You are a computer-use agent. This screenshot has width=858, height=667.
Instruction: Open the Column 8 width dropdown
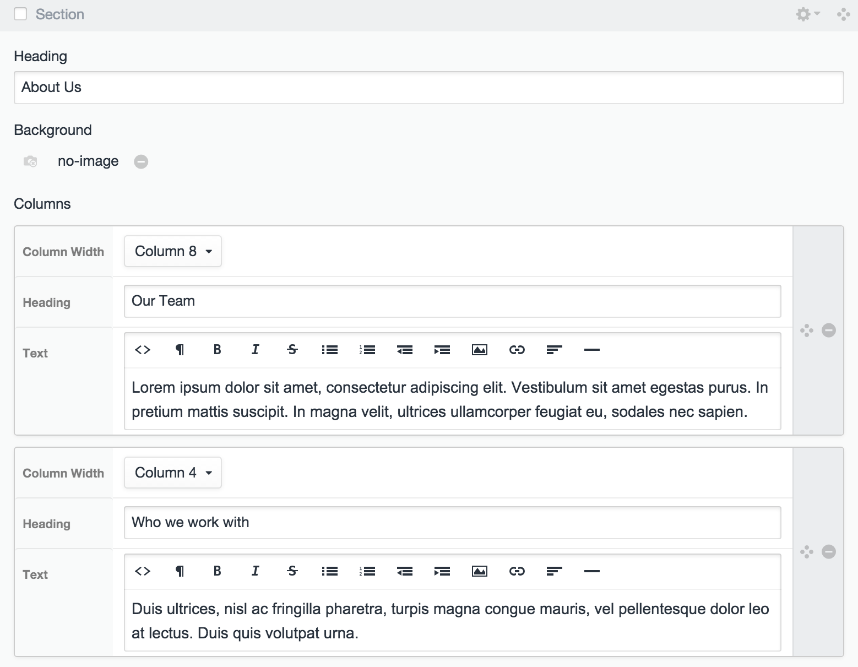tap(173, 251)
